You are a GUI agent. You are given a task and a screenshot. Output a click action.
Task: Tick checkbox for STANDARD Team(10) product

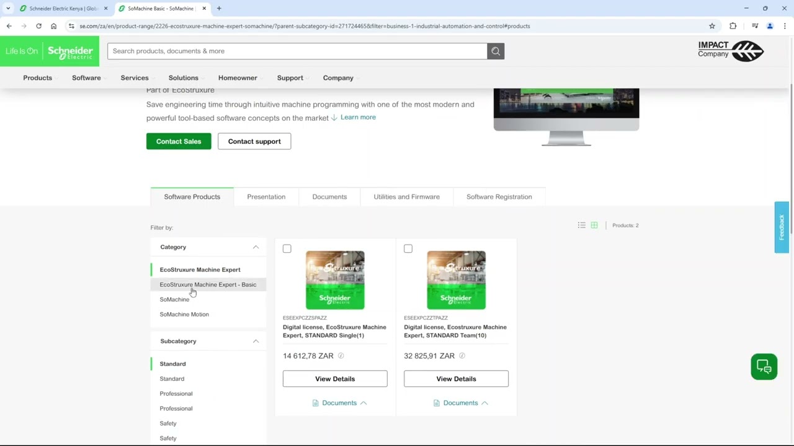click(x=408, y=248)
